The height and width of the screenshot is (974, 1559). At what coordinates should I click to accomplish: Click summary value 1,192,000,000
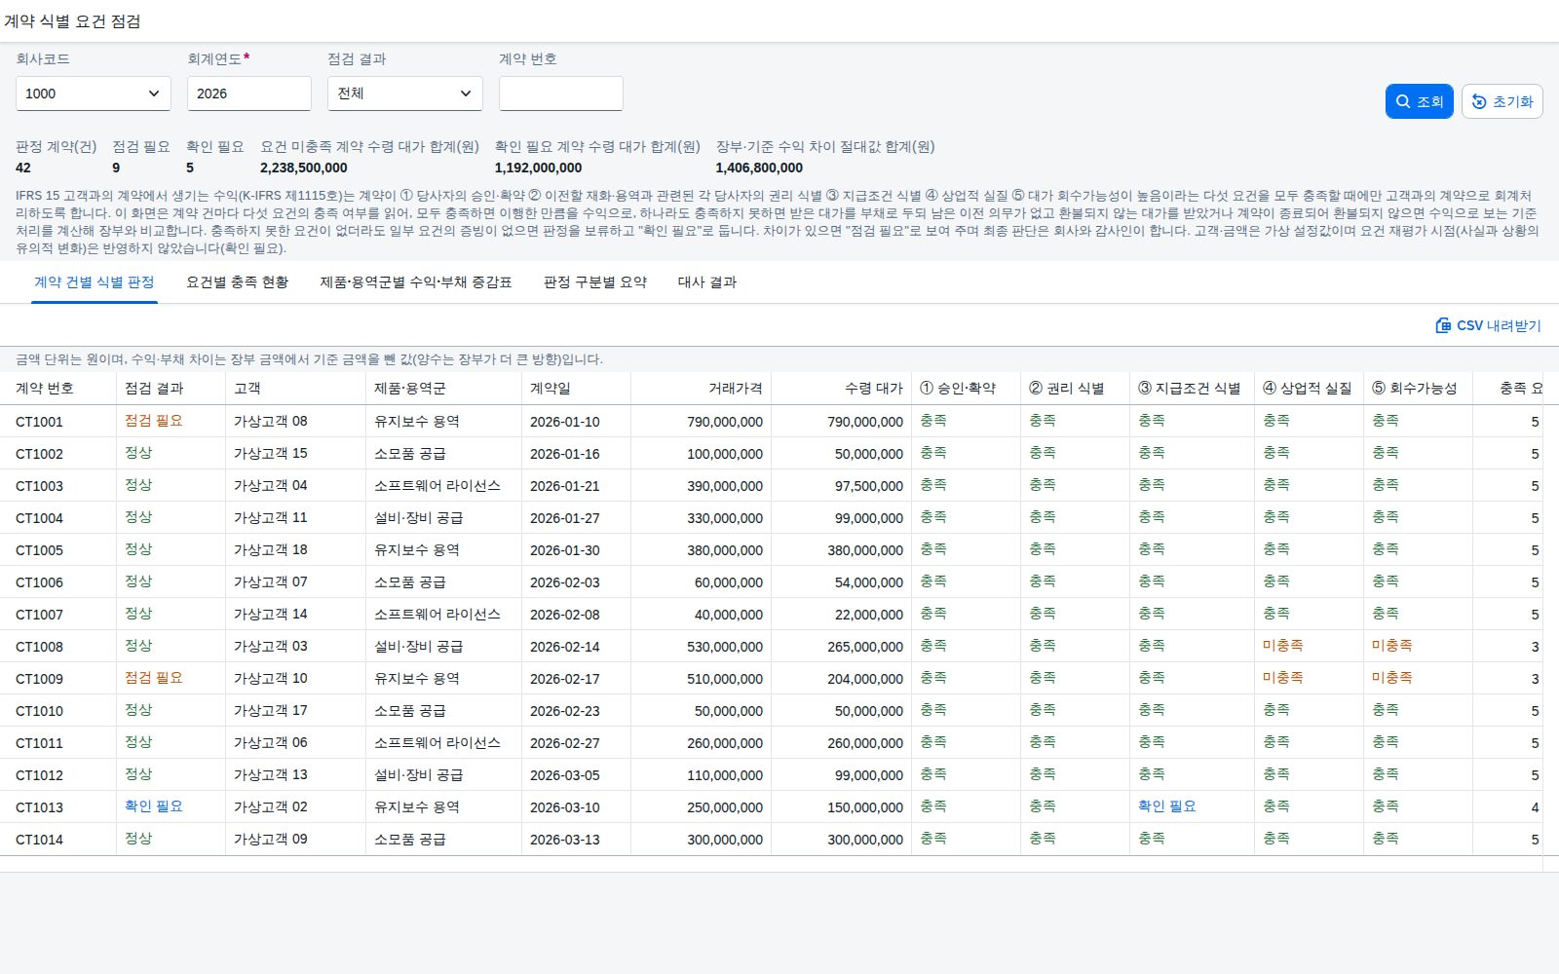click(538, 168)
